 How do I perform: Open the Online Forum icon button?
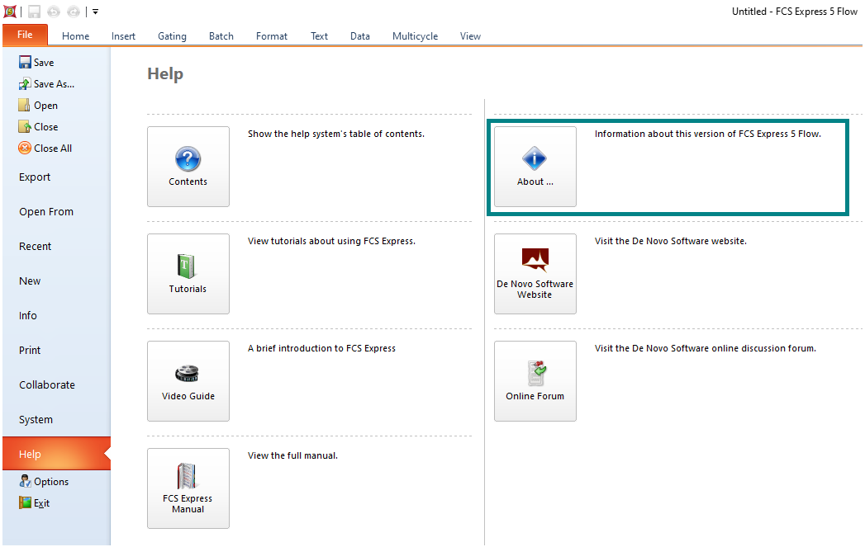pyautogui.click(x=535, y=380)
